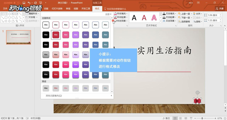
Task: Open the 文本框 dropdown
Action: [31, 17]
